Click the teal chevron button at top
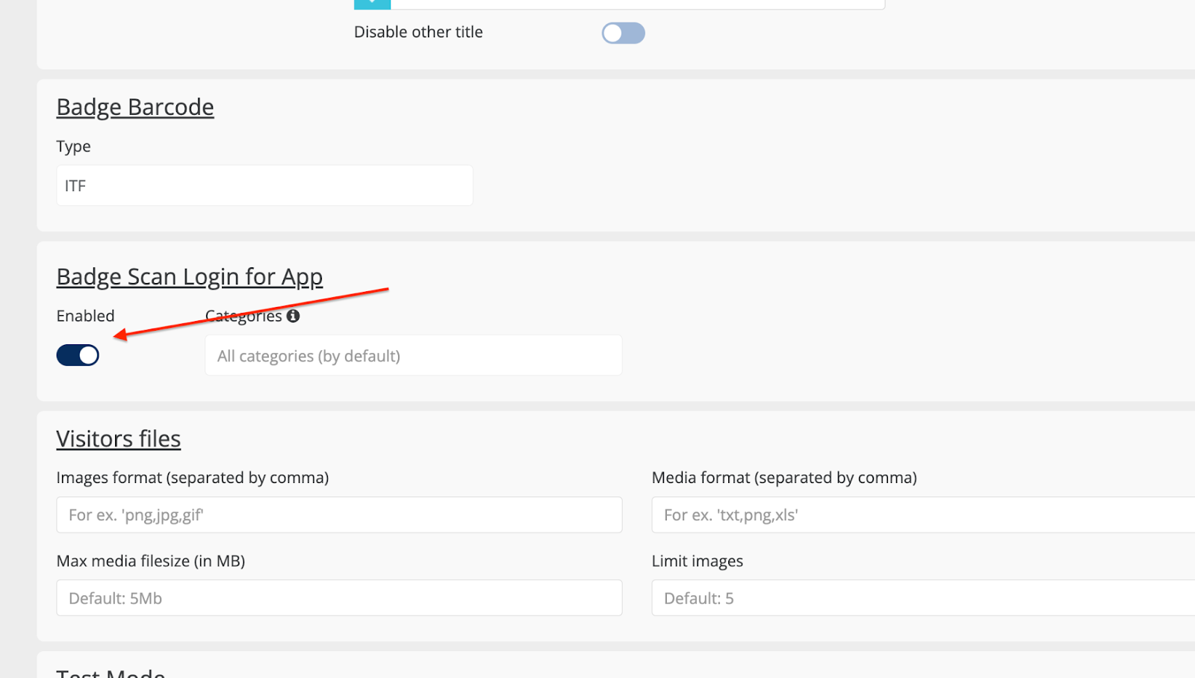This screenshot has height=678, width=1195. click(x=372, y=4)
